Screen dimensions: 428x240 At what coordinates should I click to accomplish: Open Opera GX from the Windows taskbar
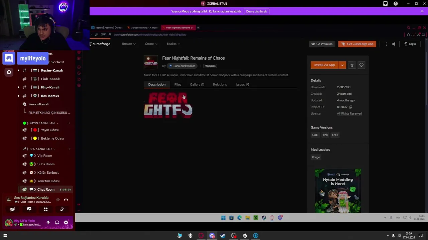[x=201, y=236]
